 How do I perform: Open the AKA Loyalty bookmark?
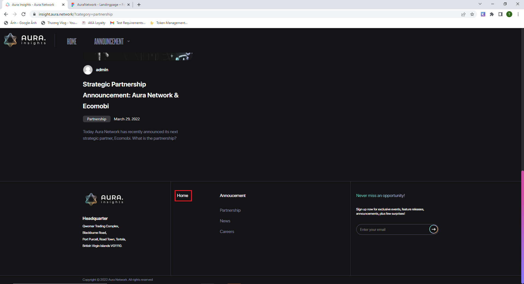pos(94,23)
